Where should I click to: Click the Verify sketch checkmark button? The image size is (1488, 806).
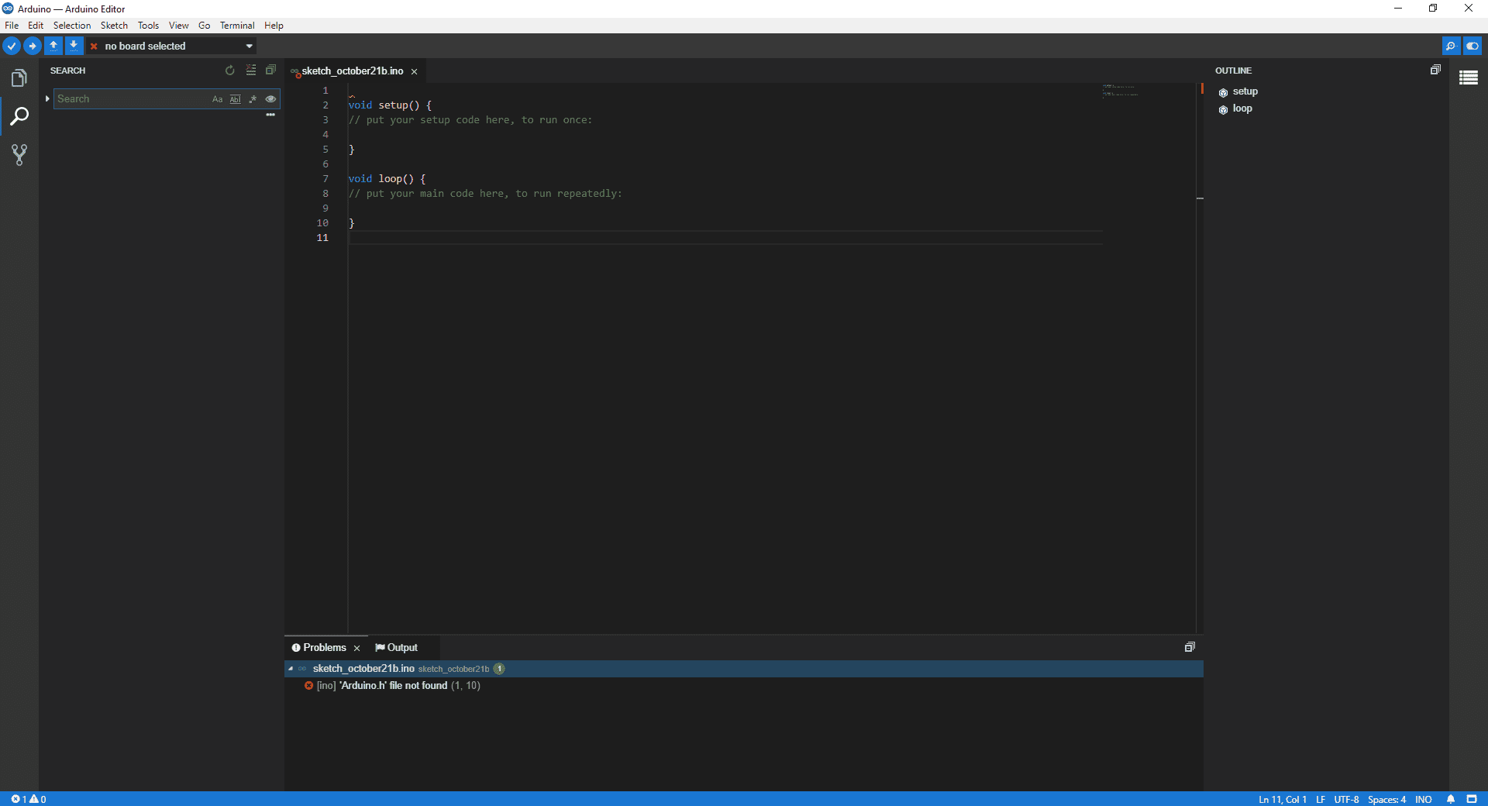[x=12, y=46]
